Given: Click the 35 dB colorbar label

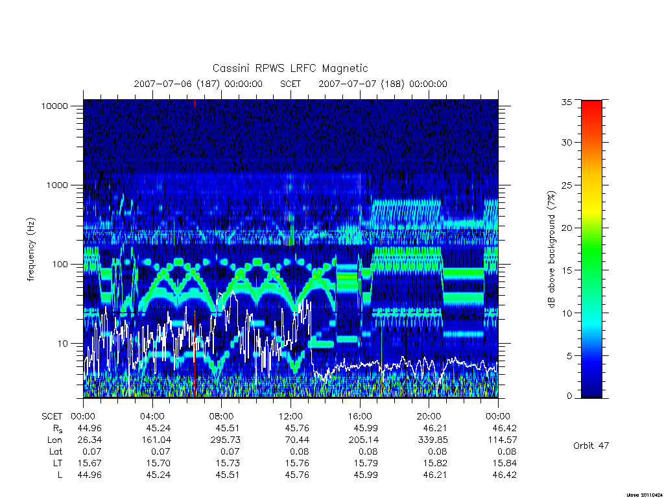Looking at the screenshot, I should (x=567, y=102).
